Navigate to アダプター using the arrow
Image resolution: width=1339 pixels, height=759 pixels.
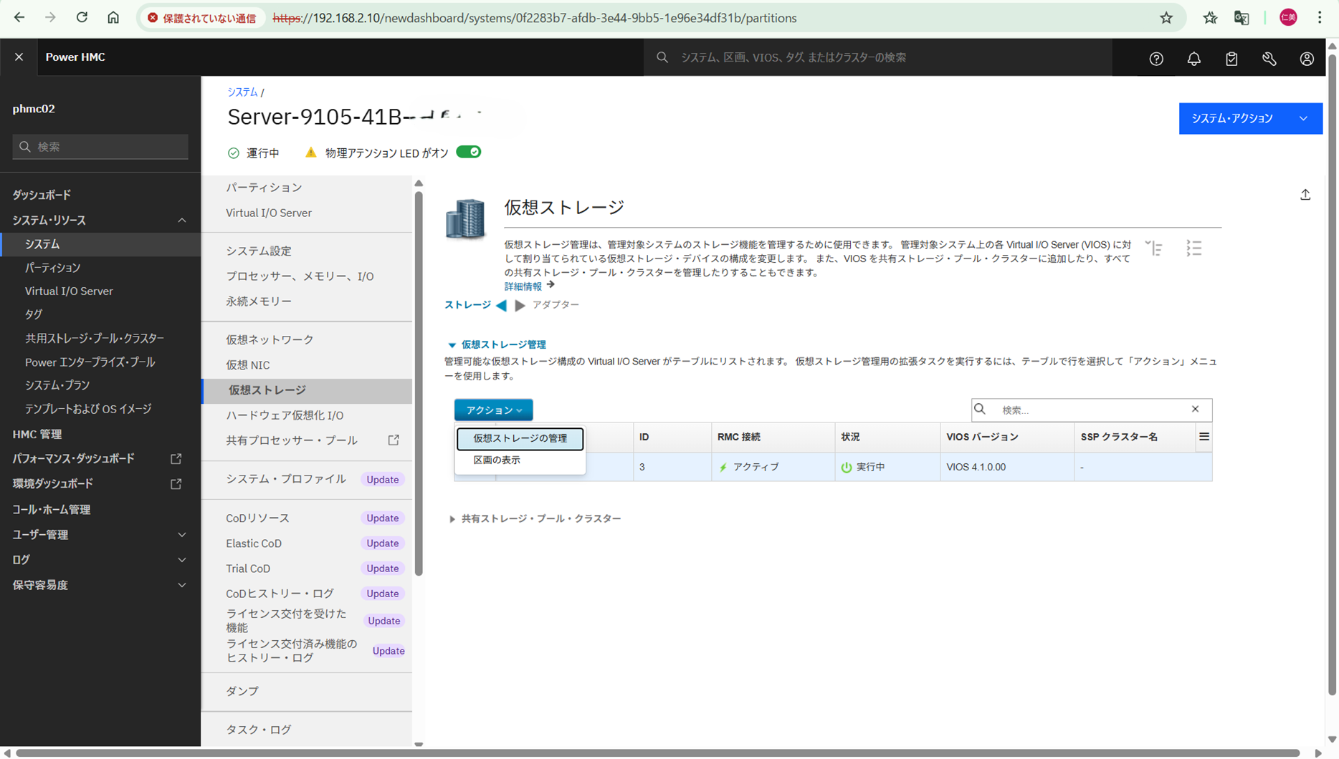520,305
